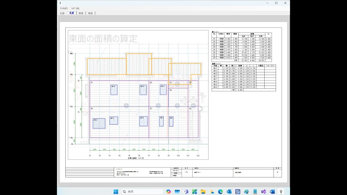Switch to Visual Studio in taskbar
The image size is (347, 195).
(x=264, y=191)
